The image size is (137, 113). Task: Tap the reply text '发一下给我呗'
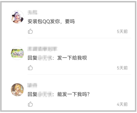point(72,58)
